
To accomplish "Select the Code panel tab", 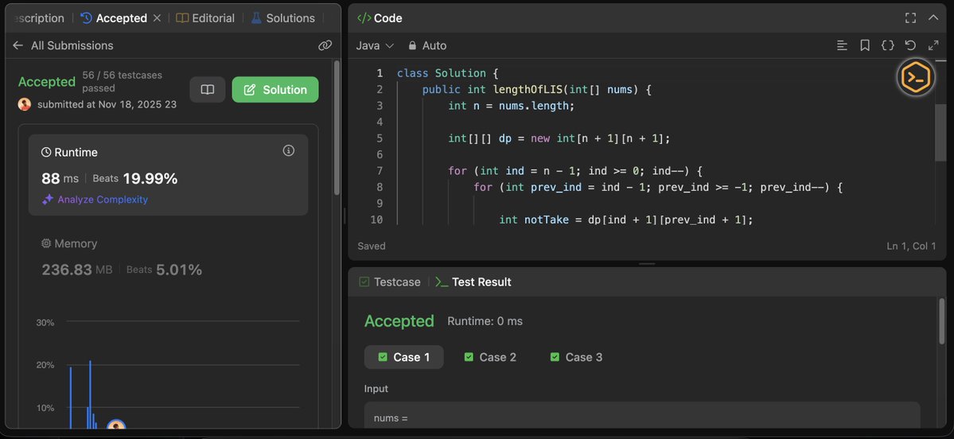I will click(380, 18).
